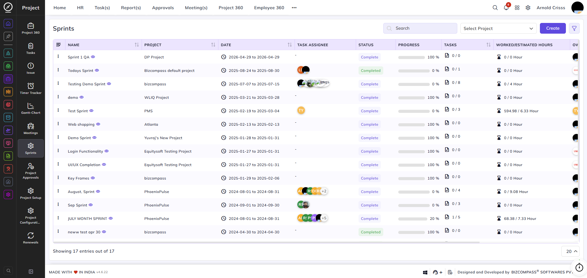Screen dimensions: 587x278
Task: Click the eye icon next to JULY MONTH SPRINT
Action: click(x=111, y=218)
